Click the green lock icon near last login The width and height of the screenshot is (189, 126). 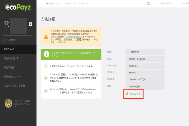click(x=47, y=3)
